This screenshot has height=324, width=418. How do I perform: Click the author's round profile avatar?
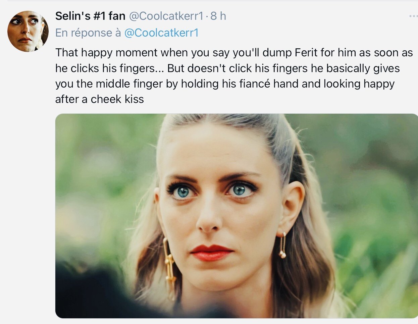coord(28,31)
